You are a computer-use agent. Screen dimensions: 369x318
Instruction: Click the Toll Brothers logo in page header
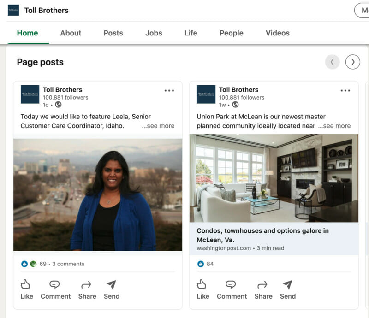[13, 10]
